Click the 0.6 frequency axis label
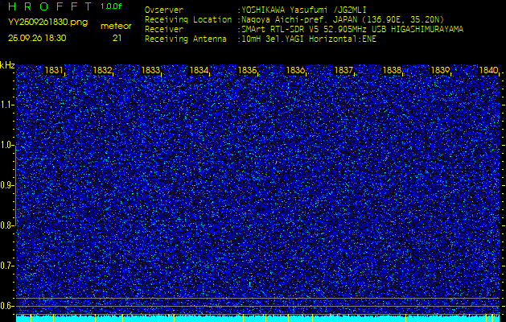506x322 pixels. (7, 305)
